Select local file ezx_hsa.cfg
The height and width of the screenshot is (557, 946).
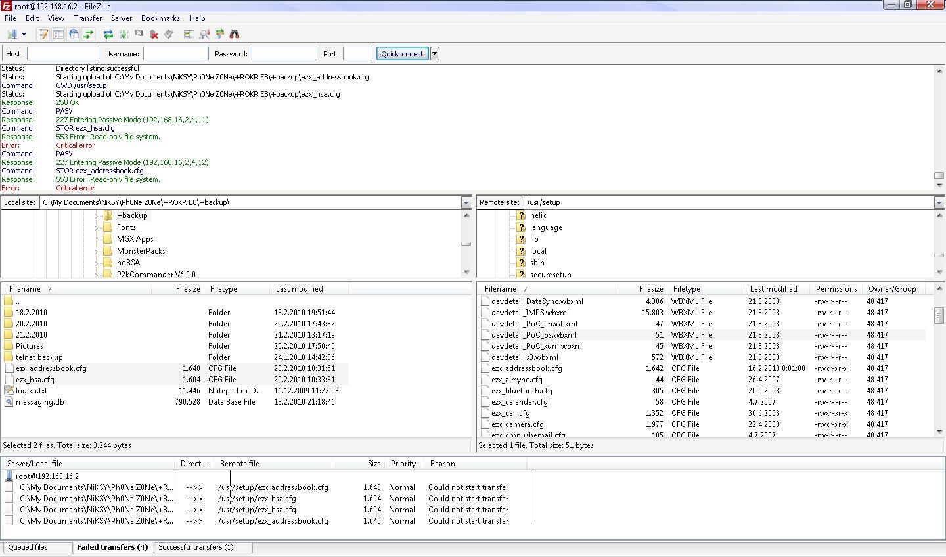pos(176,380)
